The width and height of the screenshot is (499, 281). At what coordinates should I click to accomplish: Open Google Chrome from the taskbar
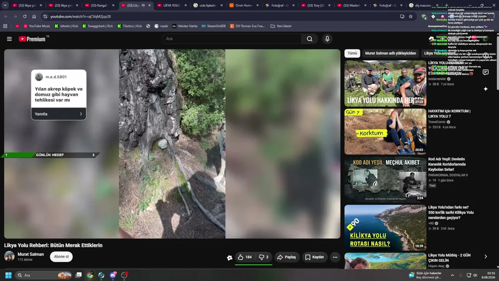90,275
